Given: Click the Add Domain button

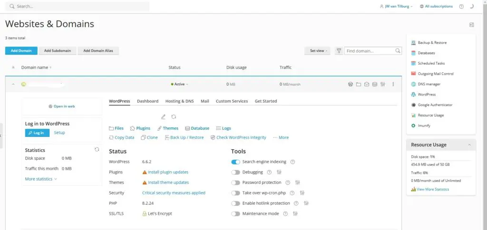Looking at the screenshot, I should tap(21, 50).
